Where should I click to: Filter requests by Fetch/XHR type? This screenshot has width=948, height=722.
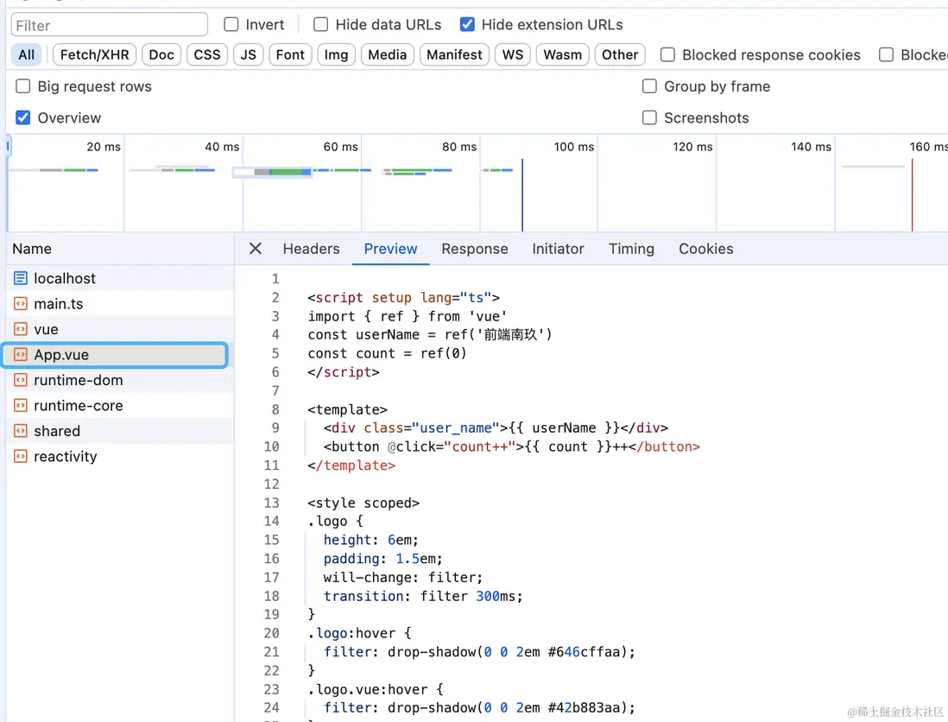94,54
